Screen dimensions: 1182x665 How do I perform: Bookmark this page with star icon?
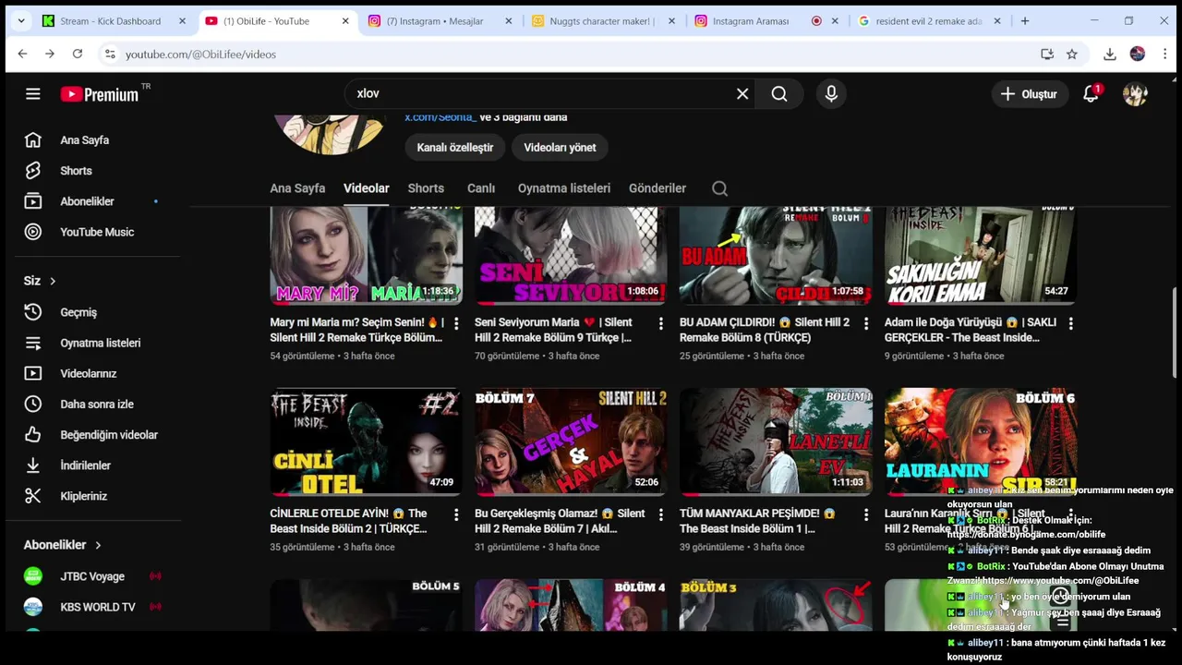click(x=1071, y=54)
